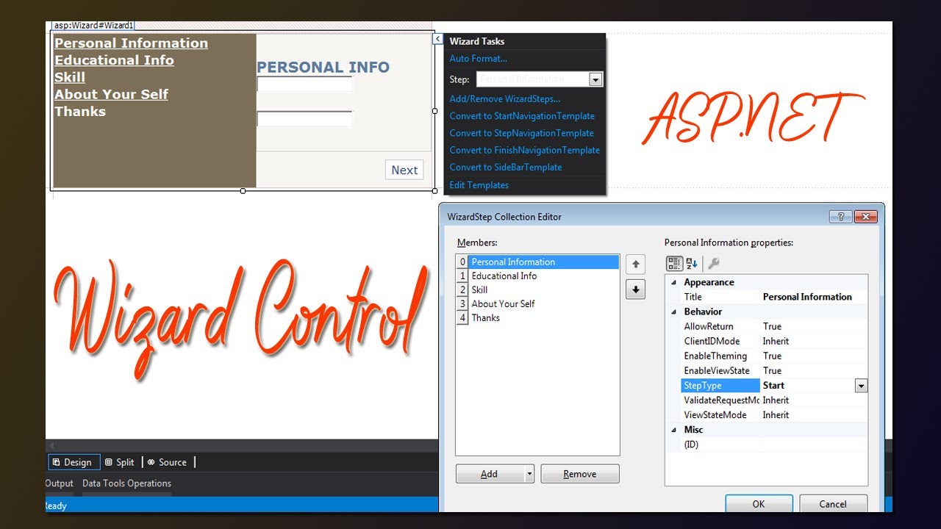Click Educational Info sidebar link
941x529 pixels.
(x=114, y=60)
